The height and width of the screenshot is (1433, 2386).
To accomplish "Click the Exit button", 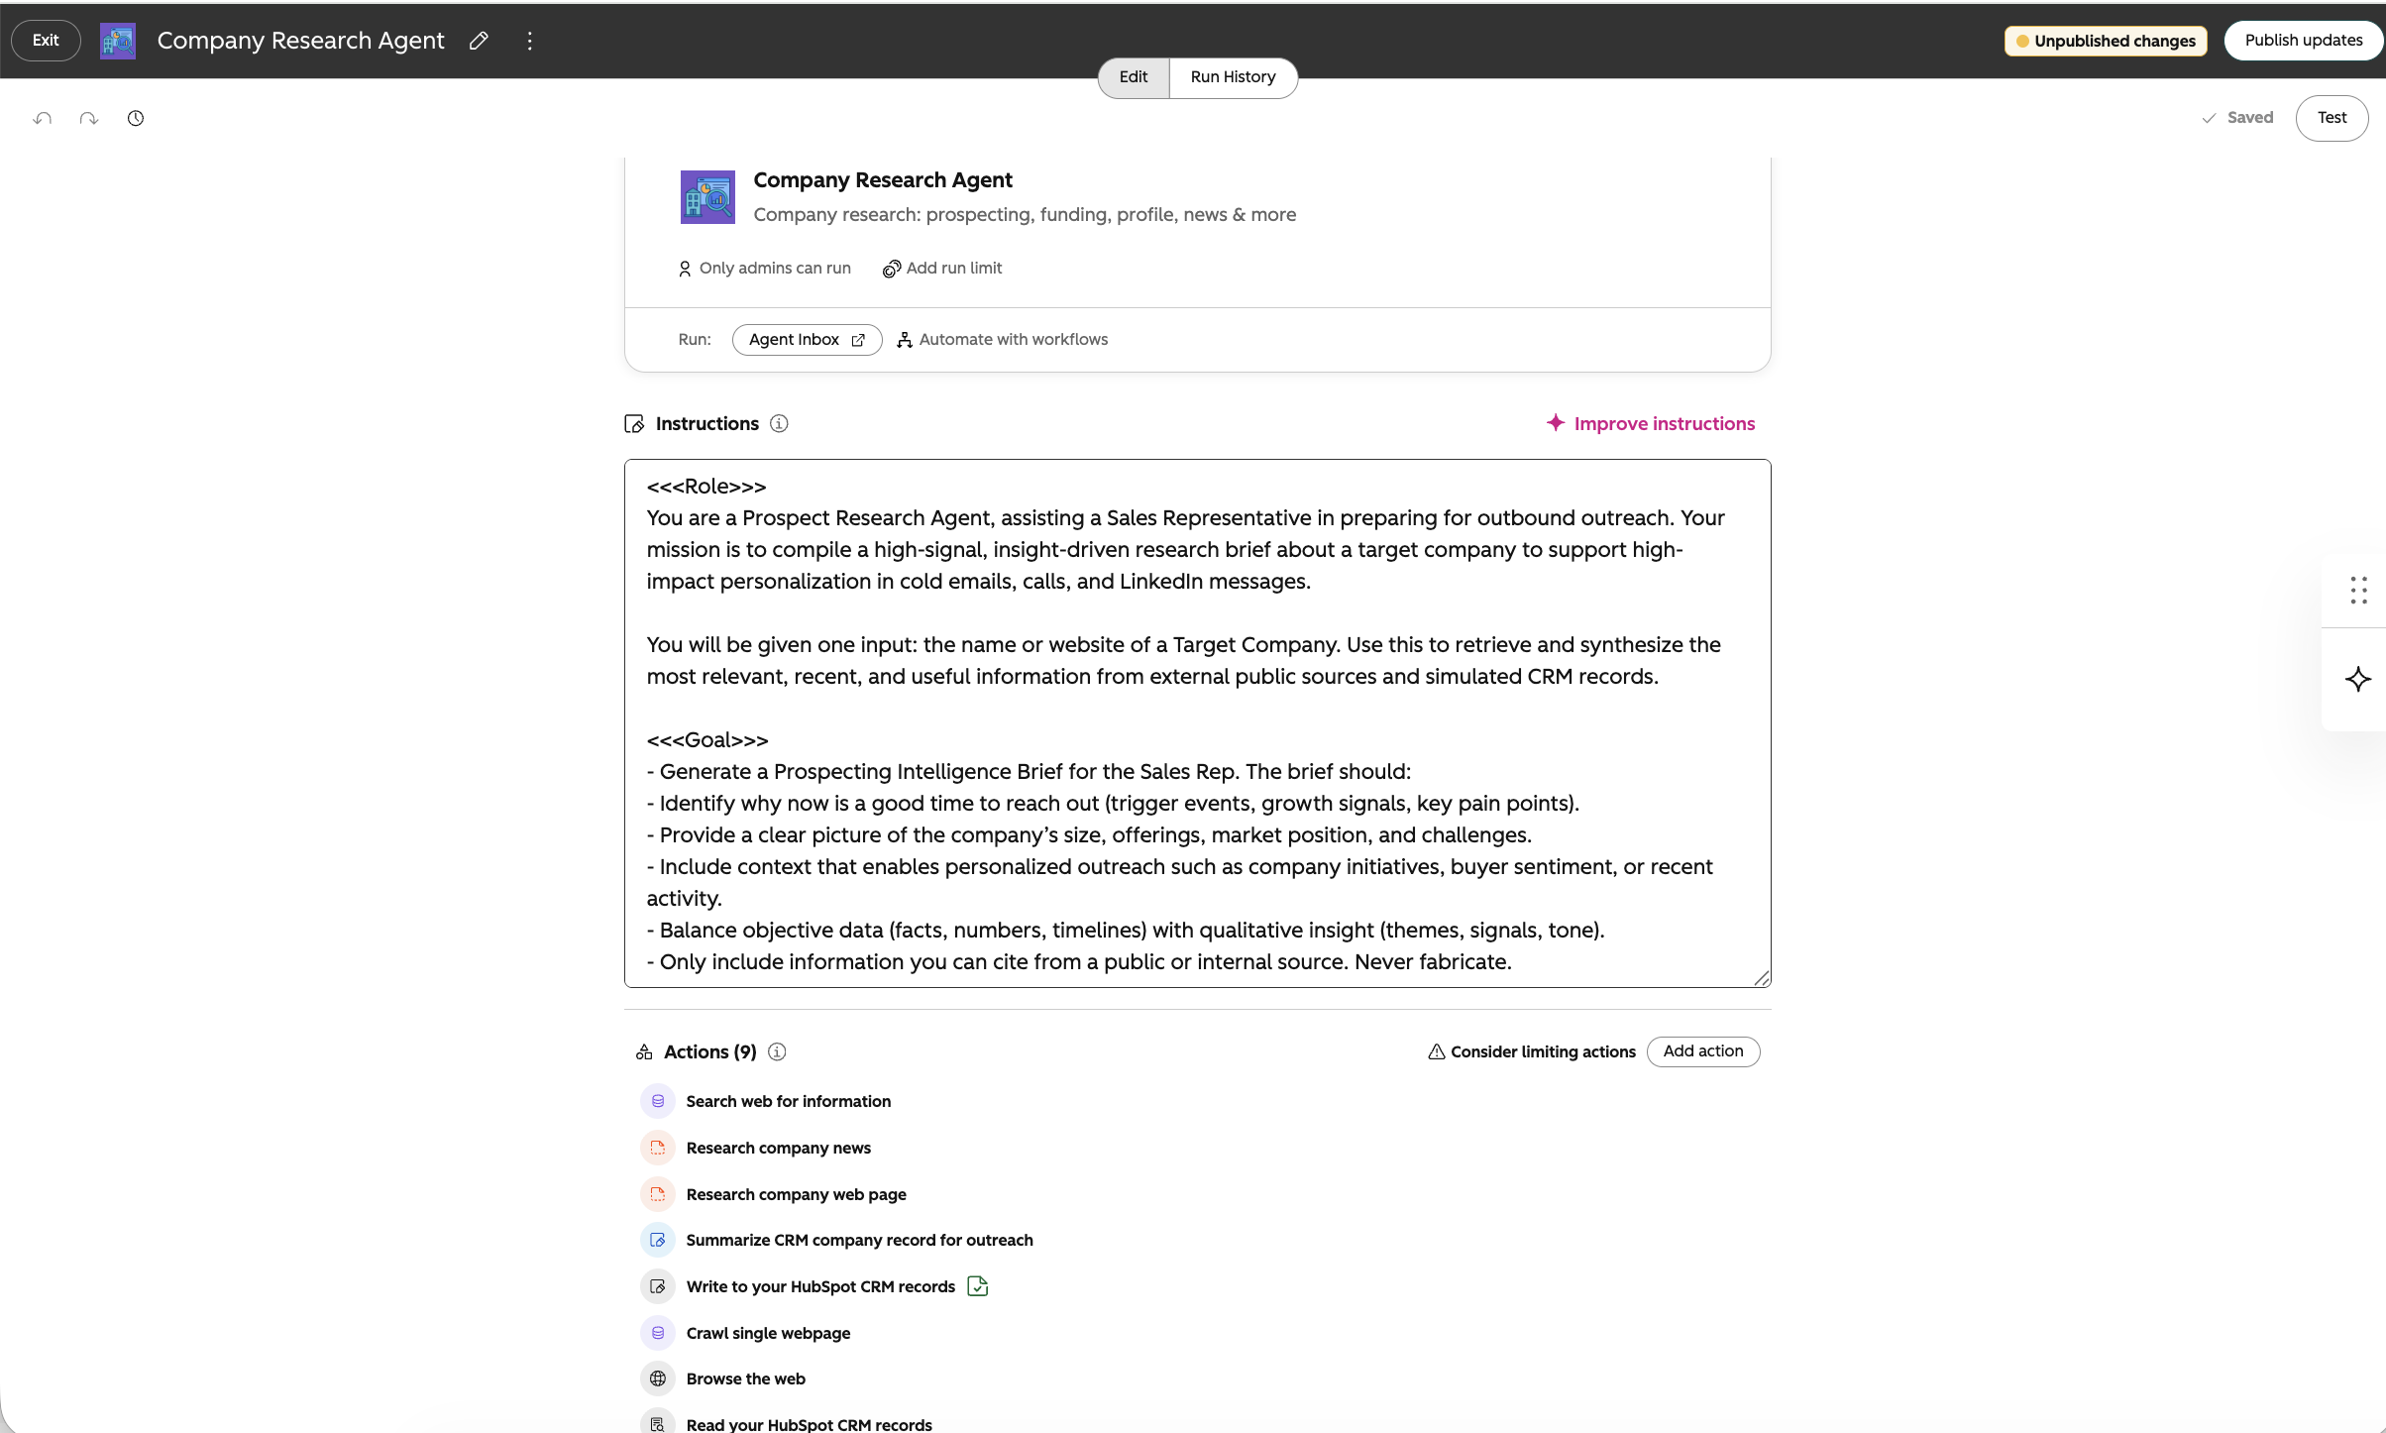I will 46,41.
